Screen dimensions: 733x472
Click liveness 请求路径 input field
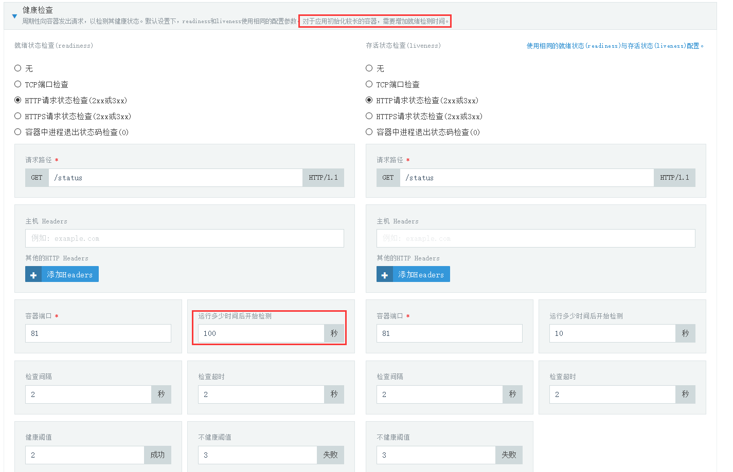[x=526, y=178]
